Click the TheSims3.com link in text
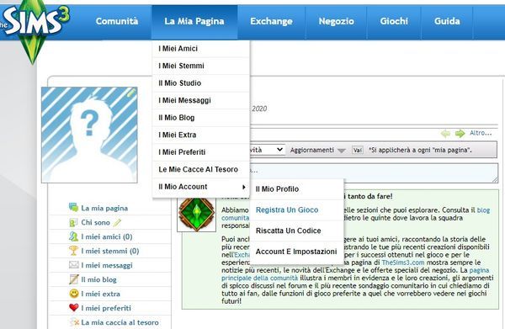Screen dimensions: 505x329 [403, 263]
